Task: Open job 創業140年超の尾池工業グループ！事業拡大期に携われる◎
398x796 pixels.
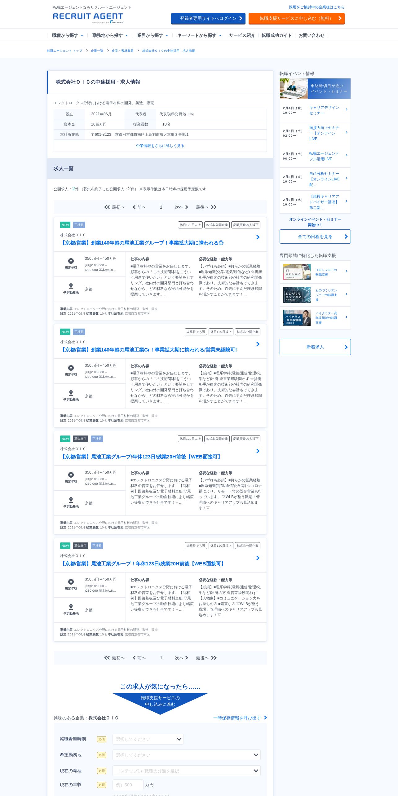Action: [x=142, y=243]
